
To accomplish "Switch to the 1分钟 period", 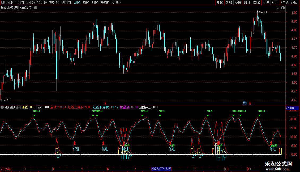I will pos(20,2).
